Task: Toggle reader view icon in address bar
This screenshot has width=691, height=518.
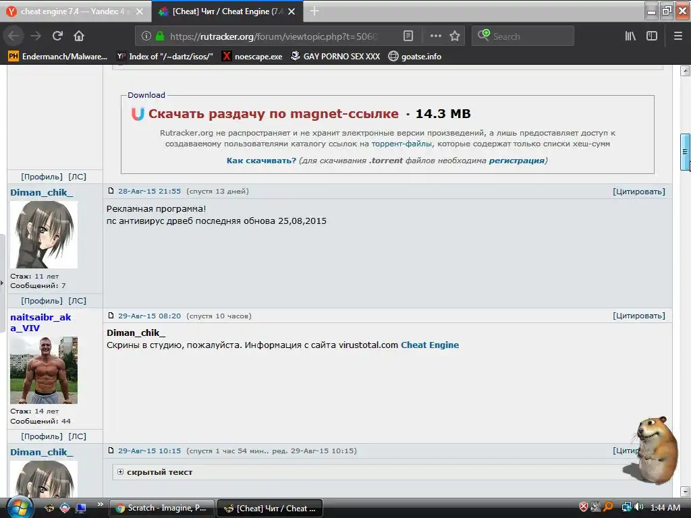Action: click(x=408, y=36)
